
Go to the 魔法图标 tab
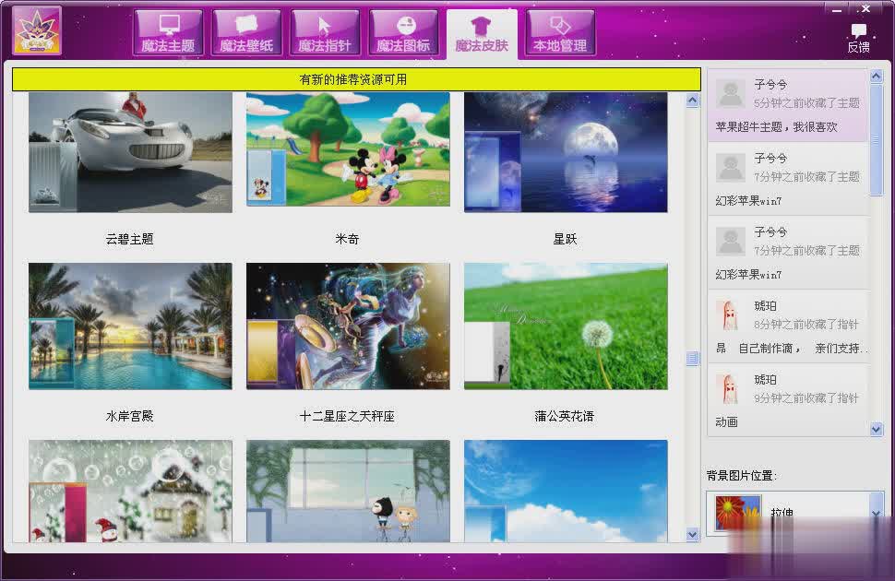click(x=403, y=33)
